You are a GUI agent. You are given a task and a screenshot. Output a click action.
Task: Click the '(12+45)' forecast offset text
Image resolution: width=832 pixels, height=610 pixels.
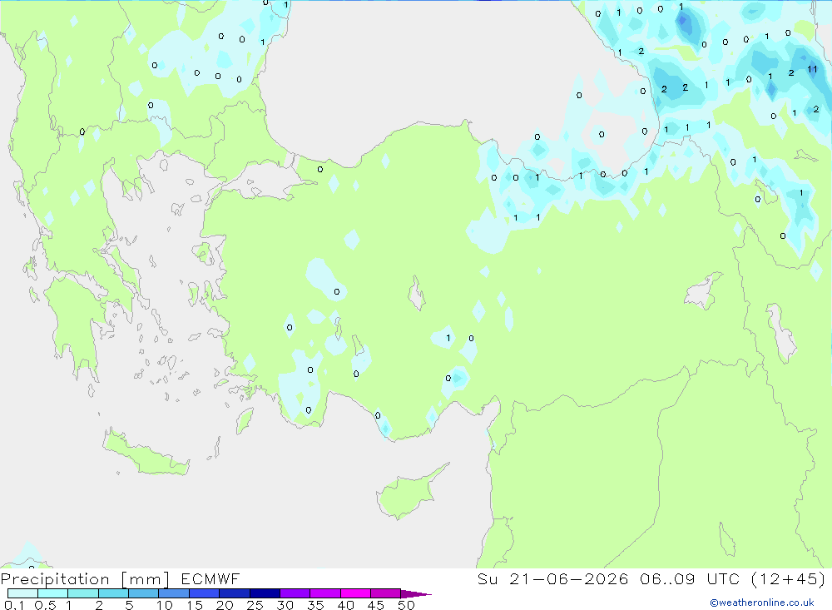click(x=789, y=578)
